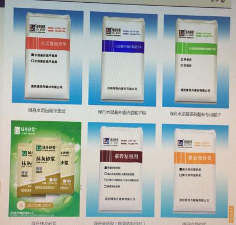The image size is (236, 225).
Task: Open the 瓷砖粘结剂 product thumbnail
Action: (121, 170)
